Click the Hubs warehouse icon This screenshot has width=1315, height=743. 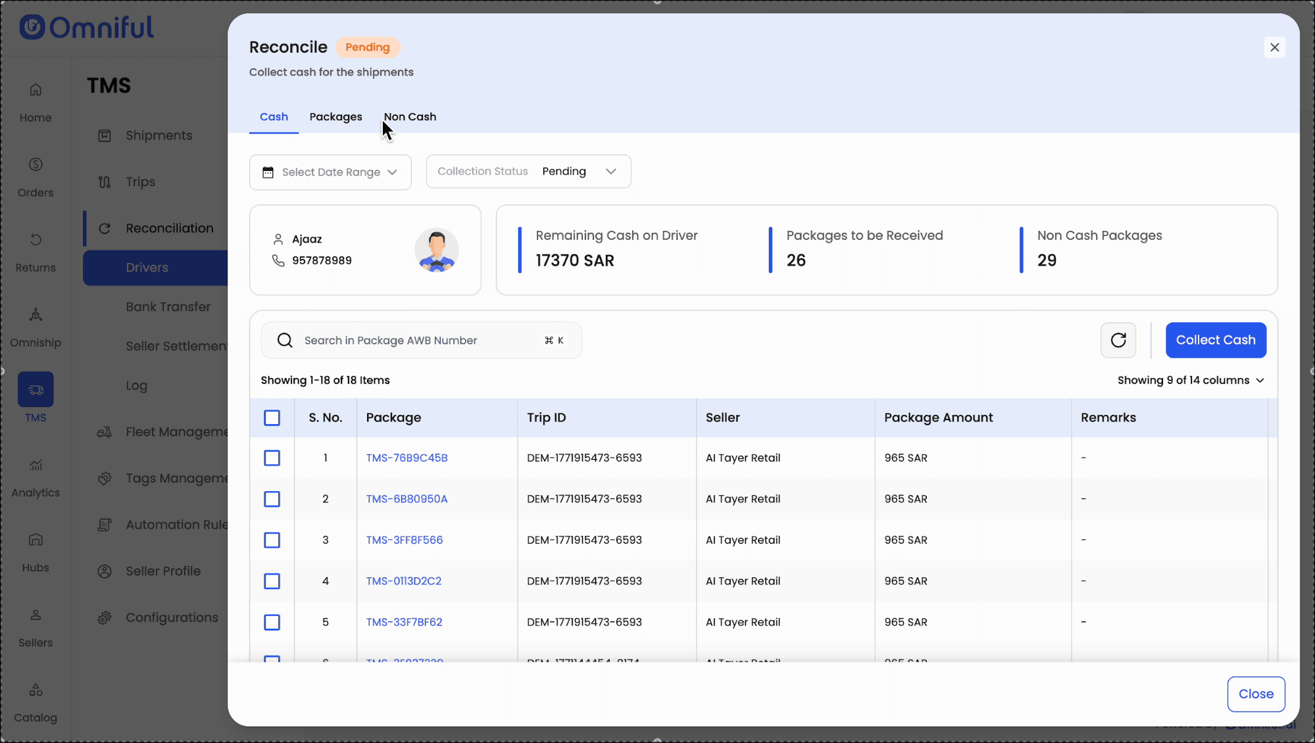pyautogui.click(x=36, y=540)
